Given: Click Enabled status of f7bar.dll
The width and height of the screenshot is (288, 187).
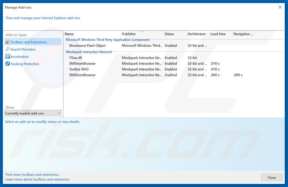Looking at the screenshot, I should tap(171, 58).
